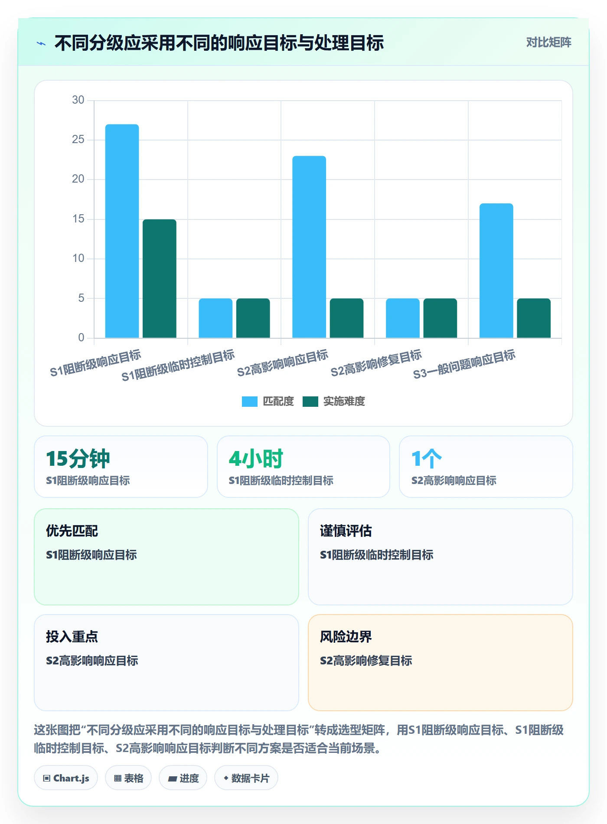Click the 4小时 stat card

coord(303,467)
